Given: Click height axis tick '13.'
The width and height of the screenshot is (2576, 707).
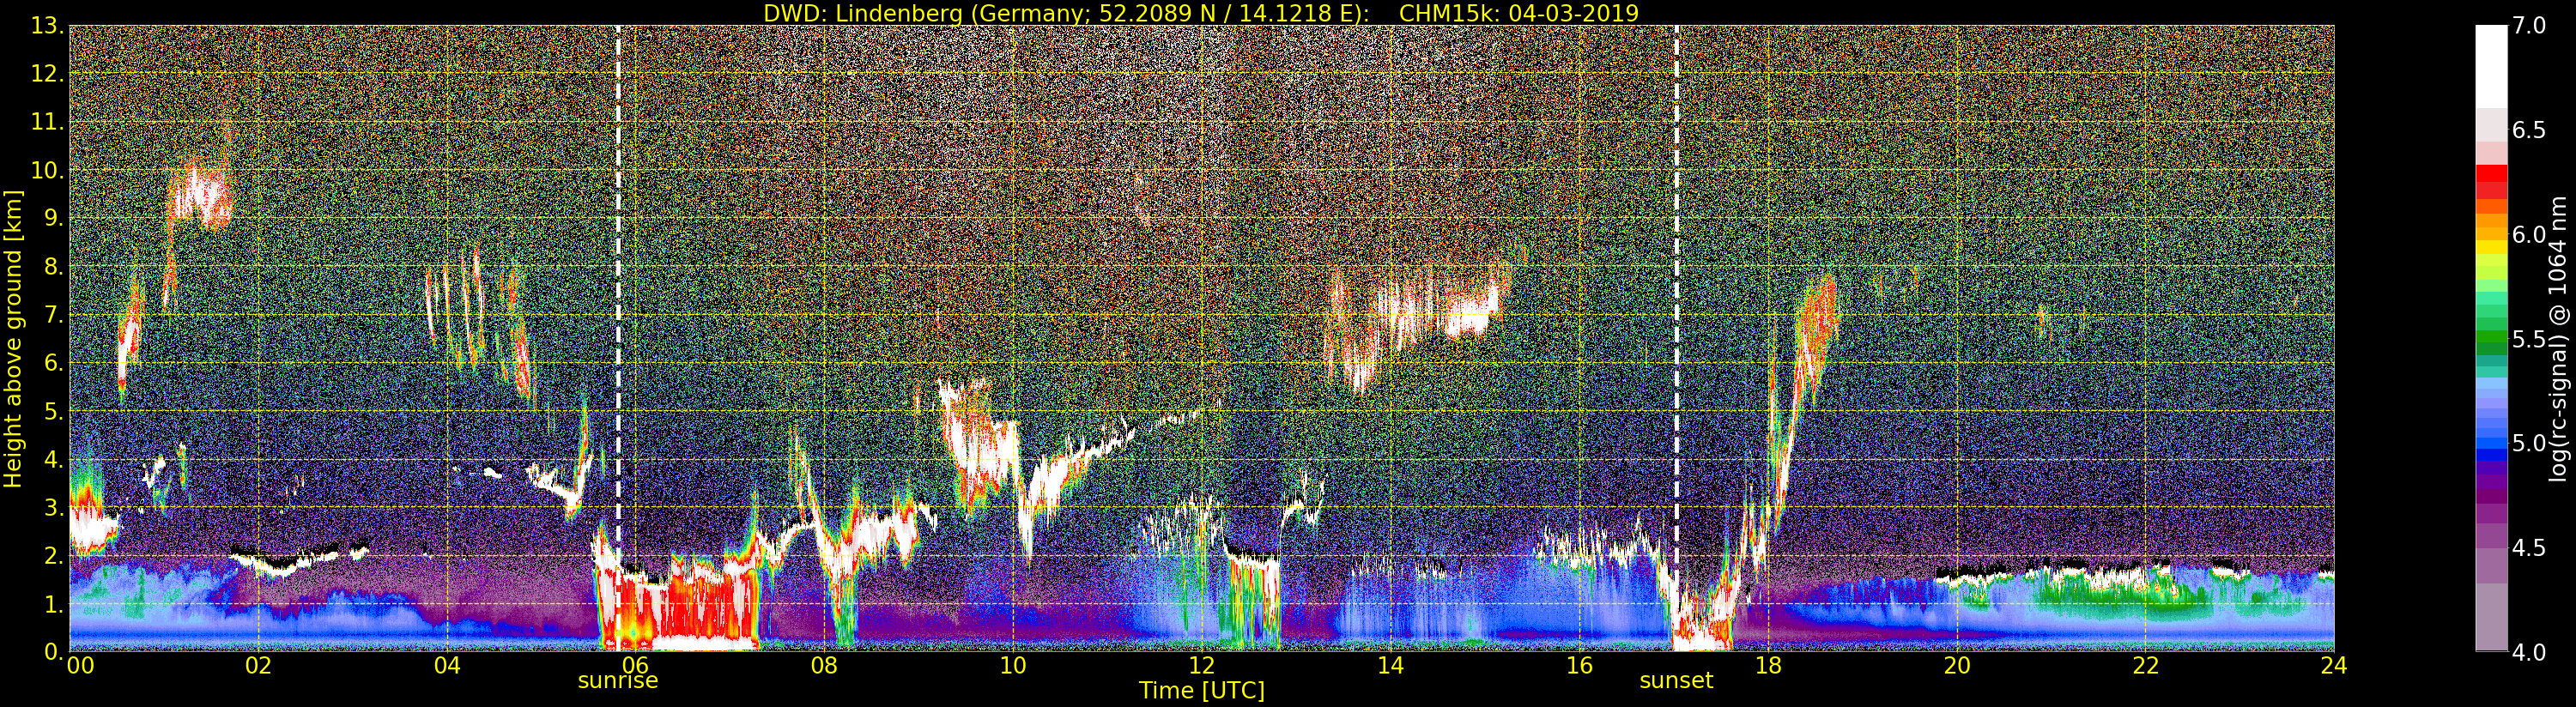Looking at the screenshot, I should [x=48, y=26].
